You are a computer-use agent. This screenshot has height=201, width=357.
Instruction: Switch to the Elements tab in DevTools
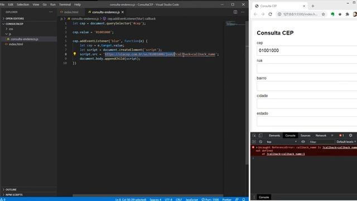[x=274, y=136]
